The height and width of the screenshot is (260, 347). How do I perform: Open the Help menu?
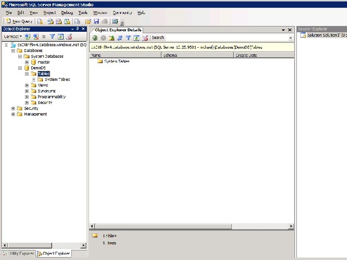coord(141,13)
